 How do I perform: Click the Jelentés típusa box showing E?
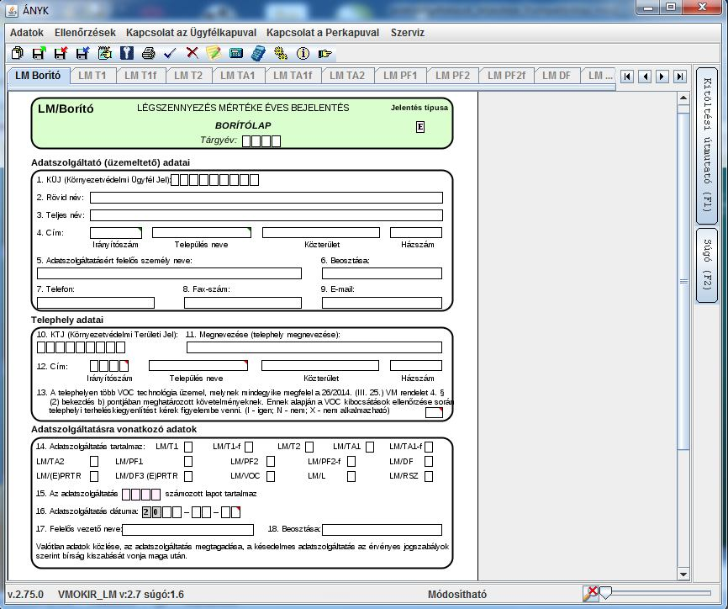[420, 127]
